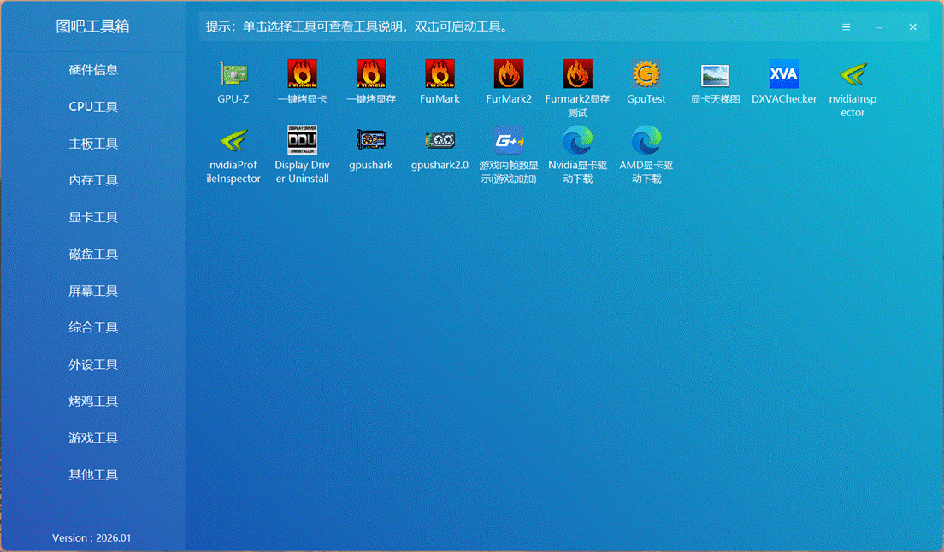The width and height of the screenshot is (944, 552).
Task: Select the GpuTest gear icon
Action: pyautogui.click(x=646, y=74)
